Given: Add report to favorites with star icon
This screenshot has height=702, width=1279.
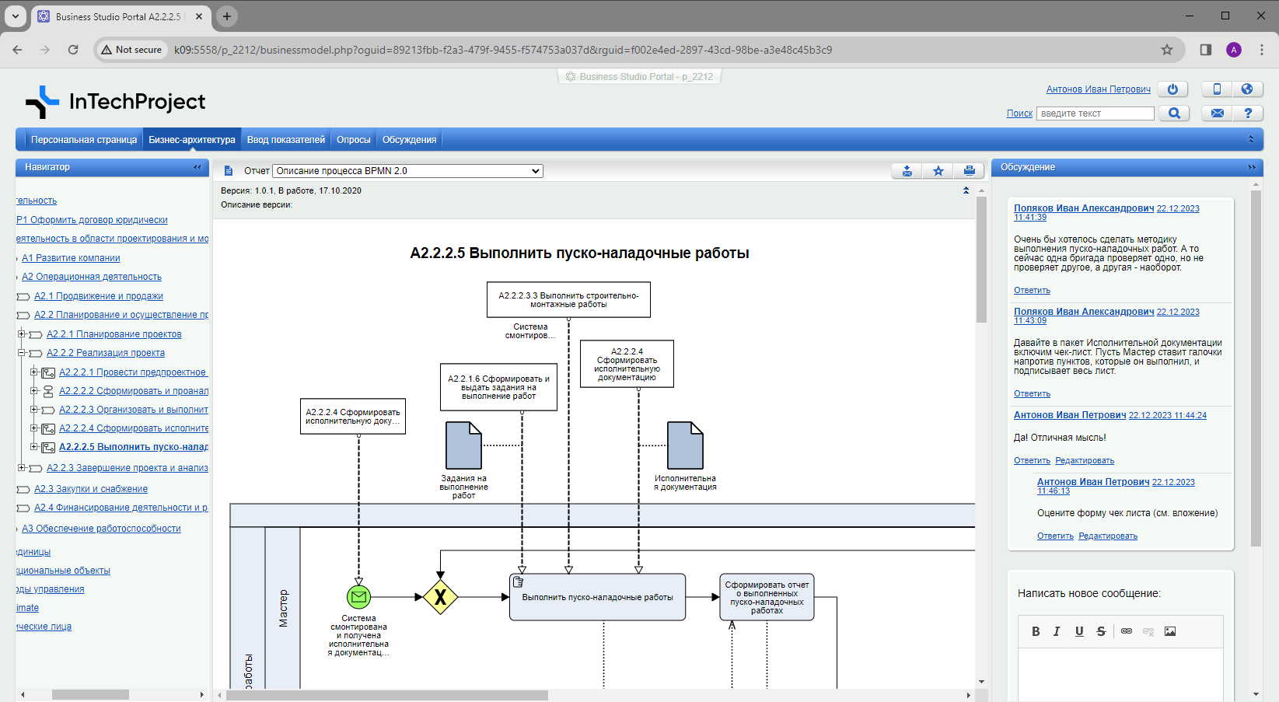Looking at the screenshot, I should coord(938,171).
